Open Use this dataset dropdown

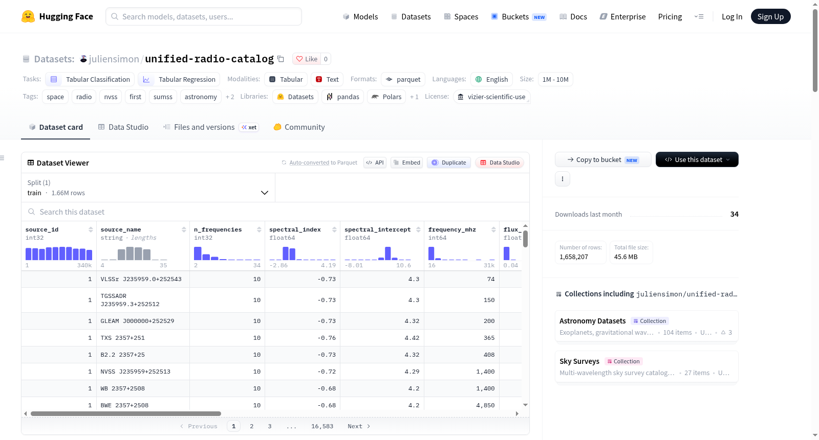pos(697,159)
